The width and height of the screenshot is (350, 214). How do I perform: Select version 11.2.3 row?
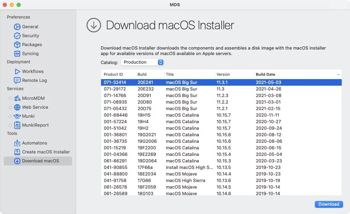pyautogui.click(x=221, y=96)
